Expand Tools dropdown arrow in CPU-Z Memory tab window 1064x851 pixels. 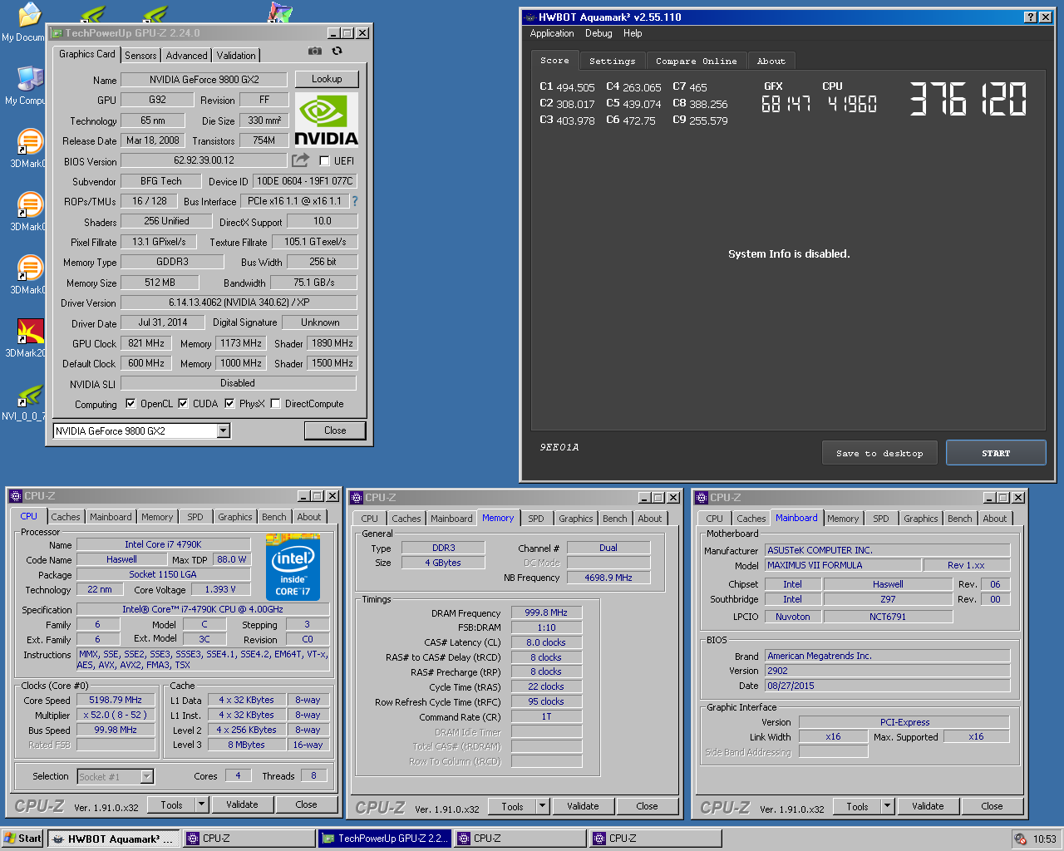click(542, 806)
